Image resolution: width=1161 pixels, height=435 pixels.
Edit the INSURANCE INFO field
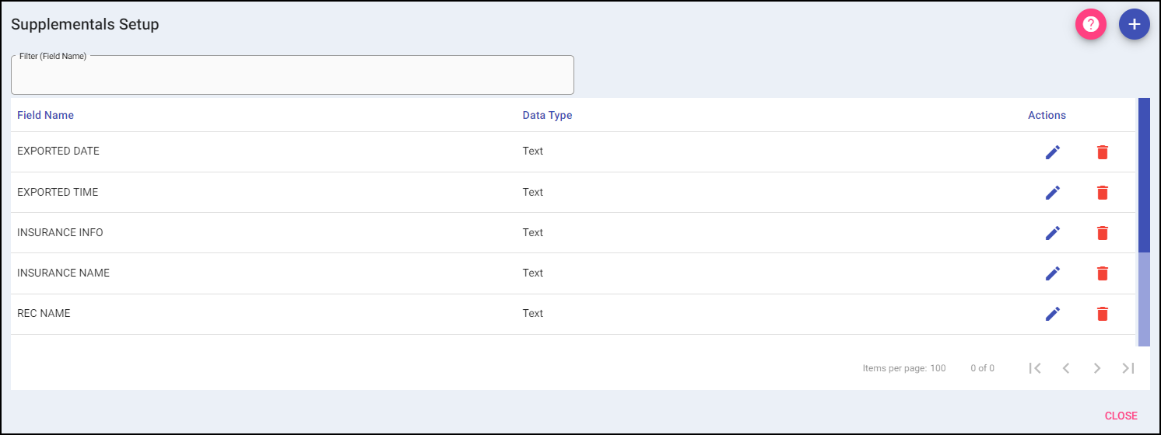(1052, 233)
